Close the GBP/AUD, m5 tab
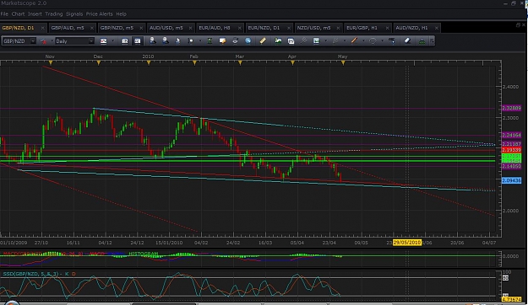This screenshot has width=528, height=305. point(92,28)
